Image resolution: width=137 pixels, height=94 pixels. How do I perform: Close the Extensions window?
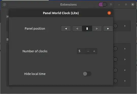(x=133, y=4)
